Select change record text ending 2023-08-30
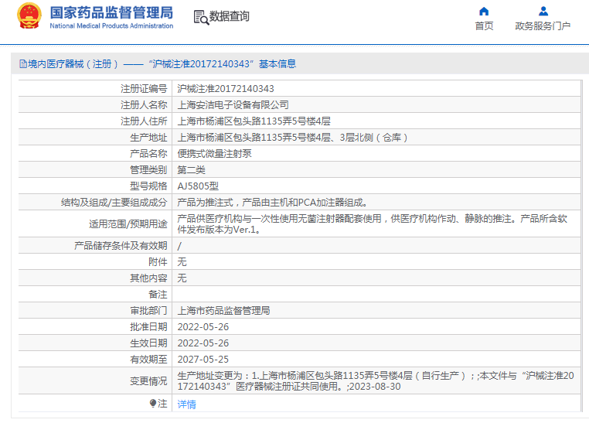The height and width of the screenshot is (423, 589). (376, 381)
